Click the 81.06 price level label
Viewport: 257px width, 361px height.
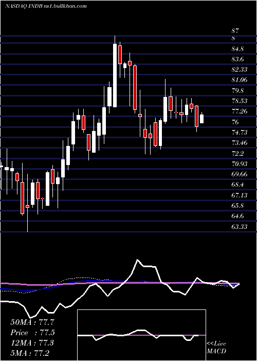[x=240, y=80]
